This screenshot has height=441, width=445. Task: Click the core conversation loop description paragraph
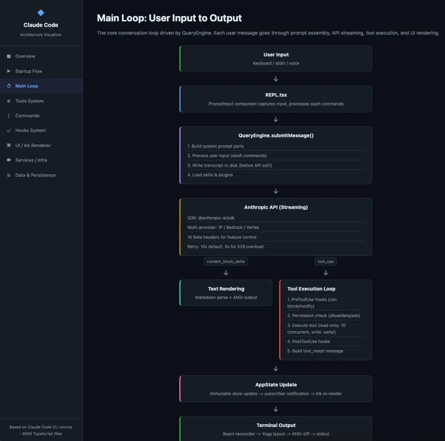pyautogui.click(x=268, y=33)
